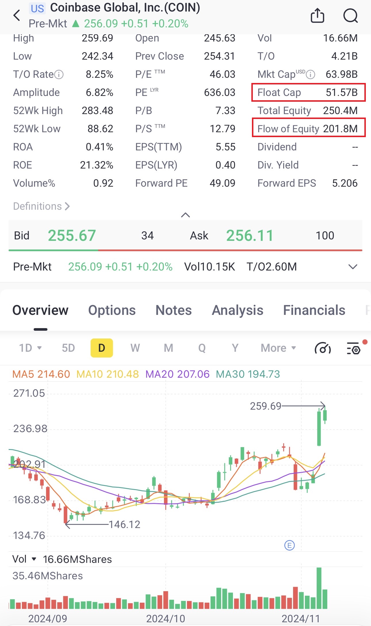Open the chart gauge indicator icon
The height and width of the screenshot is (626, 371).
click(x=323, y=348)
